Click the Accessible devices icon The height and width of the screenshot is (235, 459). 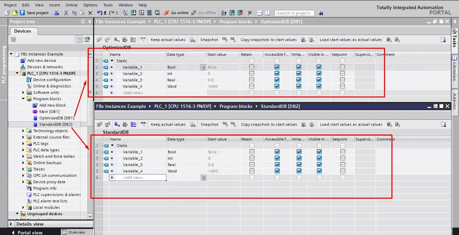224,13
